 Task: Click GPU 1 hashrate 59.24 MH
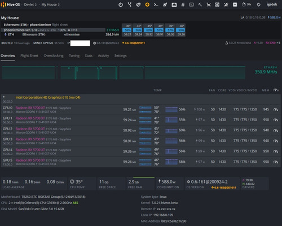(130, 120)
